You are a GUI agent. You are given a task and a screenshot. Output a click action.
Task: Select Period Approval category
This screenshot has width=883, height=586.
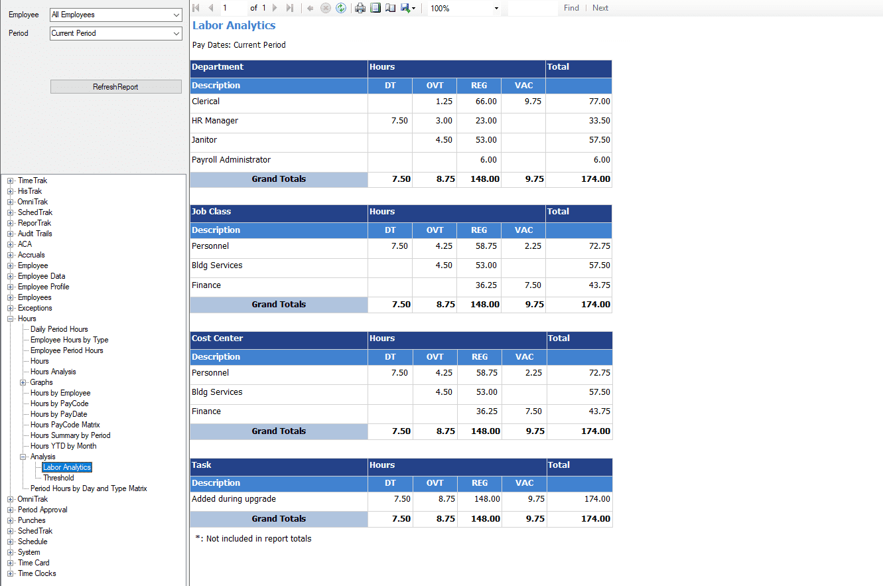[42, 510]
